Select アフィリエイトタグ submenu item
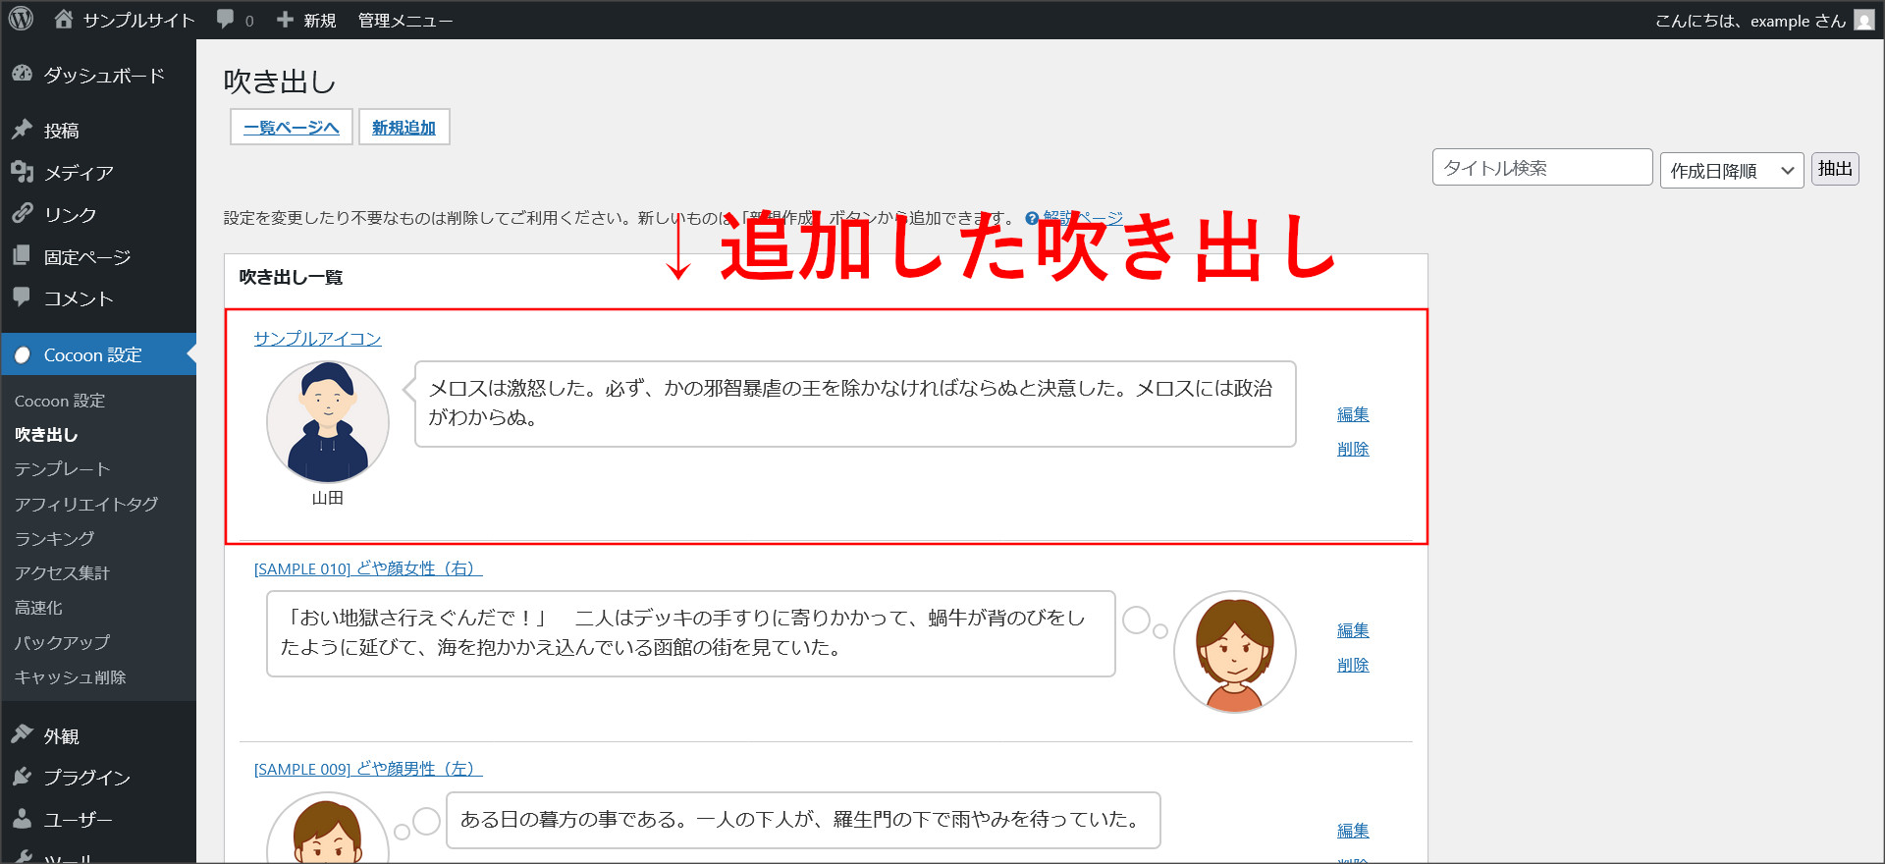The width and height of the screenshot is (1885, 864). click(x=86, y=504)
